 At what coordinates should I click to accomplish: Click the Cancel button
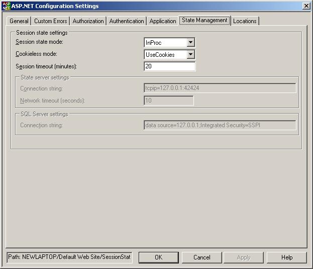(x=202, y=257)
